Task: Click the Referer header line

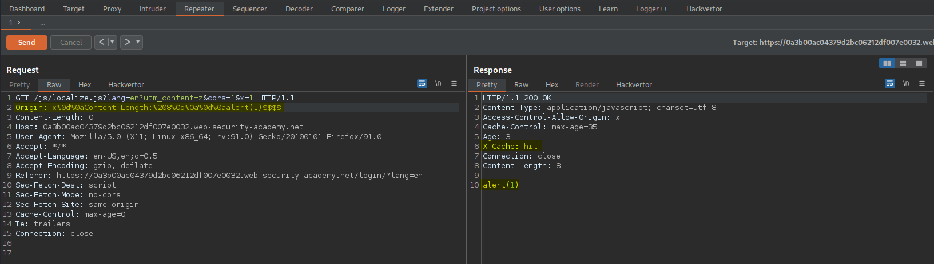Action: tap(219, 175)
